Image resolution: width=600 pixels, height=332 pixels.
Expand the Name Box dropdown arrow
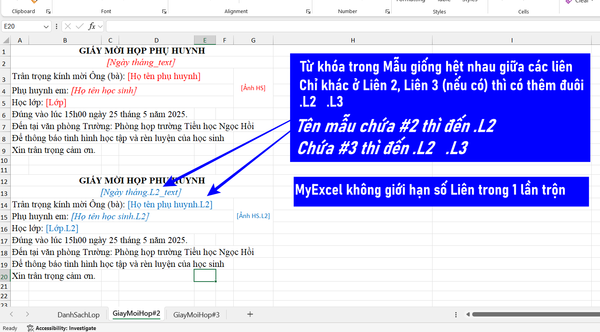click(x=46, y=27)
